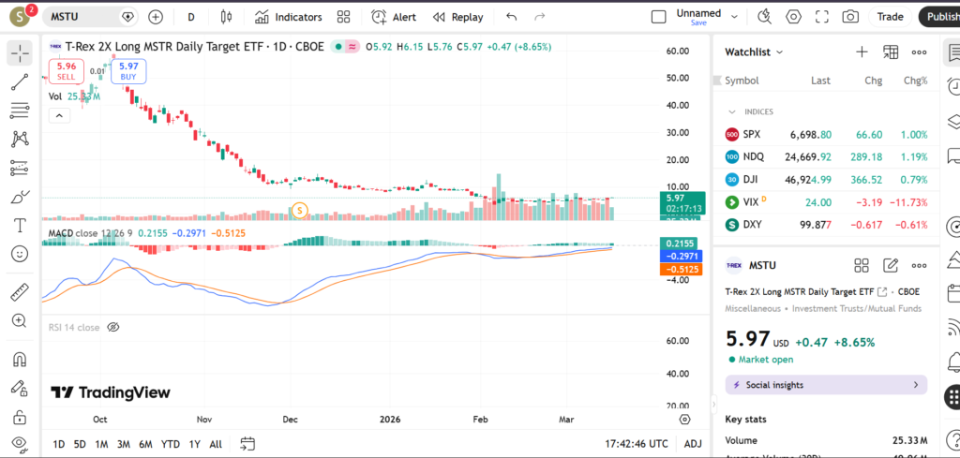Open the candlestick chart style picker
The height and width of the screenshot is (458, 960).
tap(225, 17)
